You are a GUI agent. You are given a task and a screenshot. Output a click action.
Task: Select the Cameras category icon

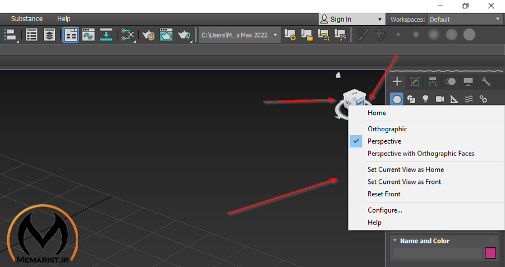point(439,99)
